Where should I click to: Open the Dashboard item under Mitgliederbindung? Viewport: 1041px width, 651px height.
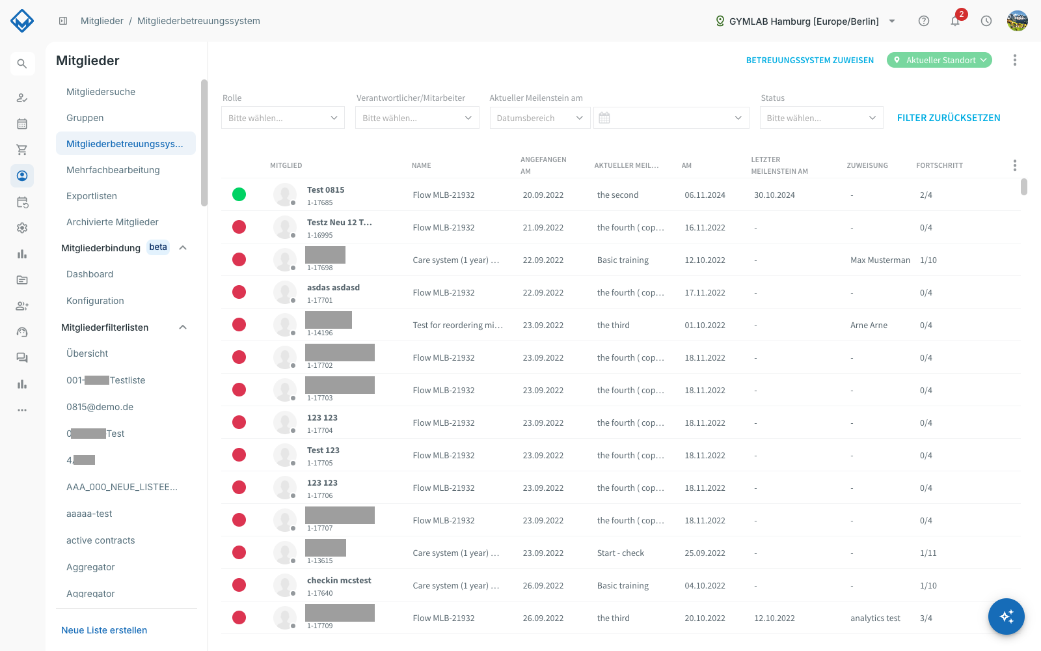(90, 274)
